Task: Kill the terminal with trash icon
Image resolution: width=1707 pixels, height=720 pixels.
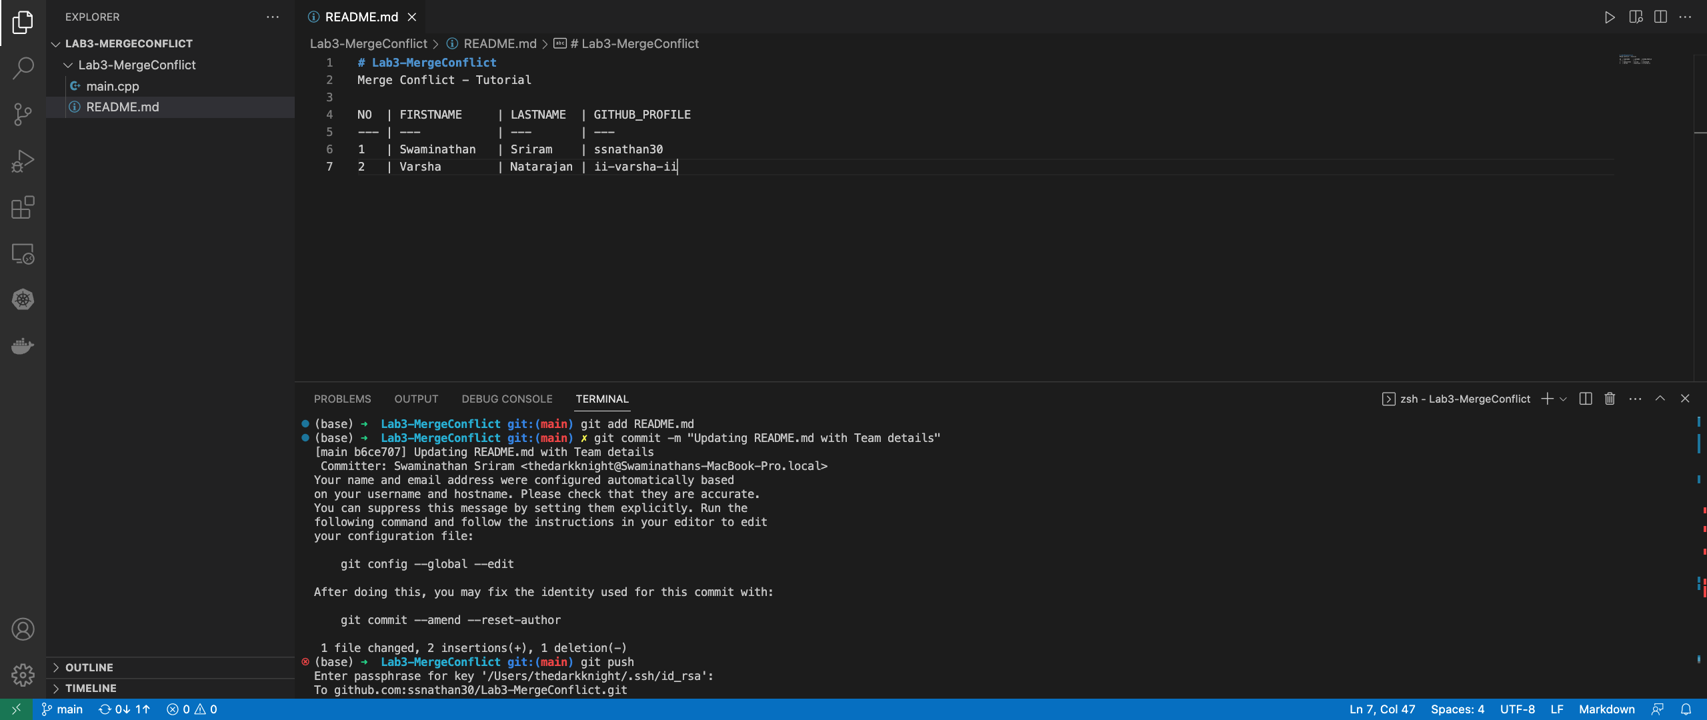Action: (x=1610, y=399)
